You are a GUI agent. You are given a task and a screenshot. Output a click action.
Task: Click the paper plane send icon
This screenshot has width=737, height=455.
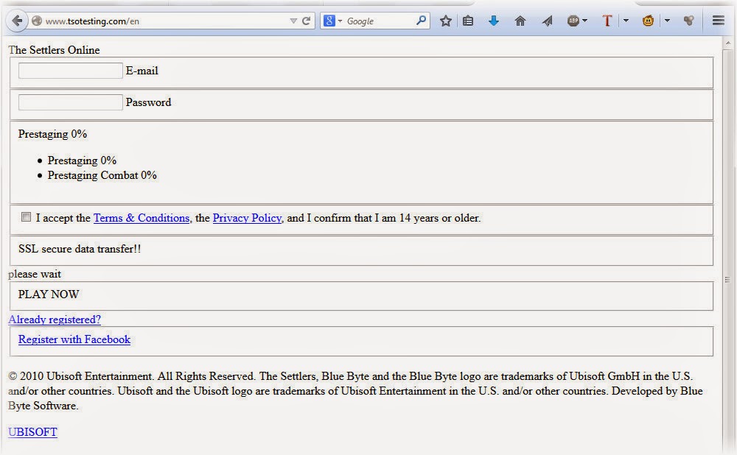pyautogui.click(x=547, y=21)
